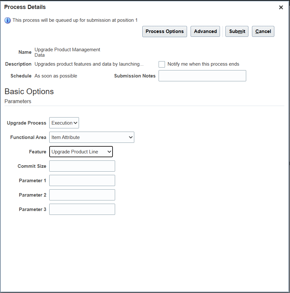Screen dimensions: 290x293
Task: Cancel the process submission
Action: tap(263, 31)
